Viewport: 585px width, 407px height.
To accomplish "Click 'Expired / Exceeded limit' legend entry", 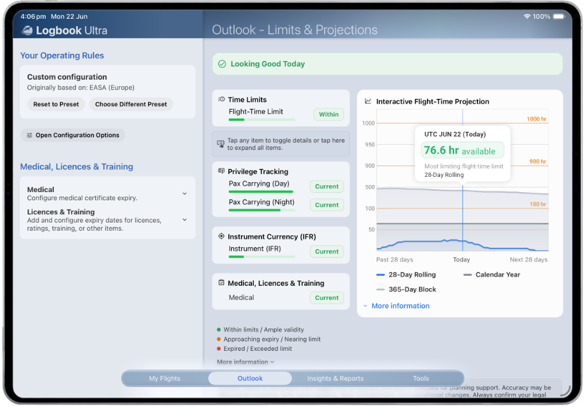I will click(x=254, y=349).
